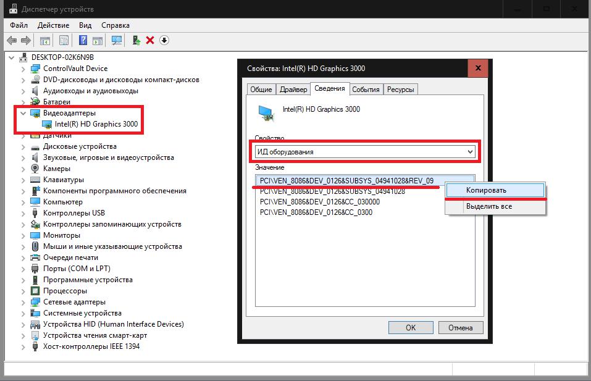Click the ControlVault Device icon in the tree
Screen dimensions: 591x381
35,69
